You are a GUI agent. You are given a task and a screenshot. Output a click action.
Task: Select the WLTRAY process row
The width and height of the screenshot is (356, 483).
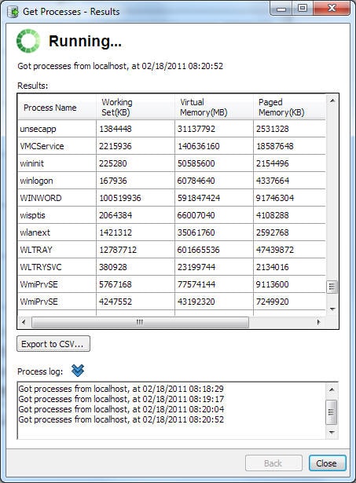(171, 250)
